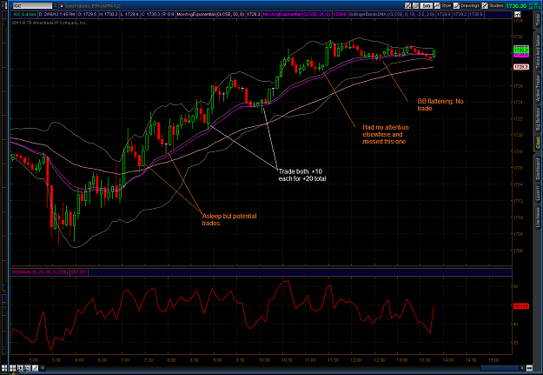Click the /GC 5 d 5m header label
The height and width of the screenshot is (375, 543).
click(x=24, y=14)
